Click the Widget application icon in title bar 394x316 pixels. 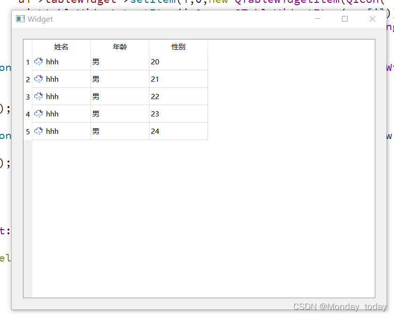(19, 18)
